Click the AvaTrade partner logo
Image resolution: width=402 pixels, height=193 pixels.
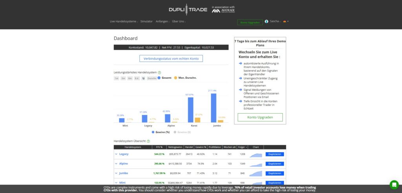pyautogui.click(x=223, y=9)
